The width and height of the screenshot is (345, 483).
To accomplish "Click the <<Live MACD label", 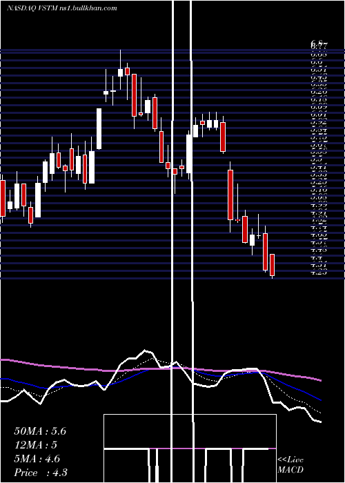I will click(290, 465).
